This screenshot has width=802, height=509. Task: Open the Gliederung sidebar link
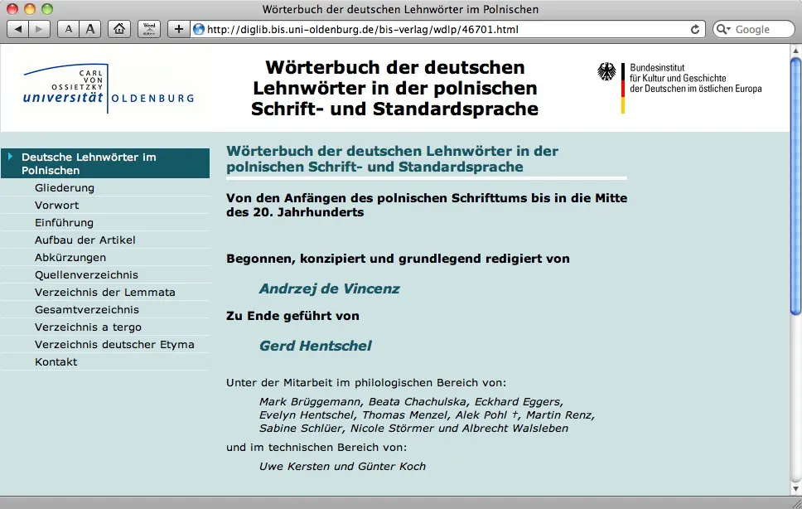(x=65, y=187)
